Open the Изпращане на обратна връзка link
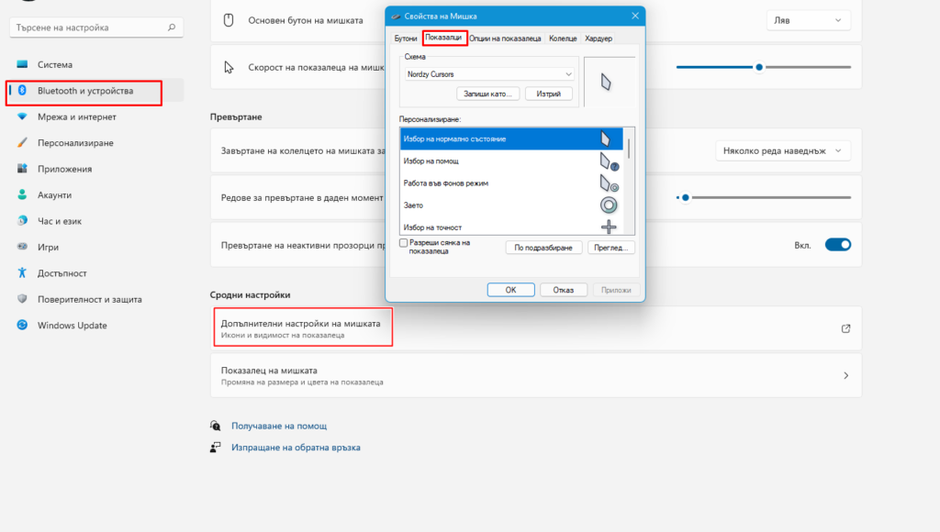Viewport: 940px width, 532px height. (297, 448)
